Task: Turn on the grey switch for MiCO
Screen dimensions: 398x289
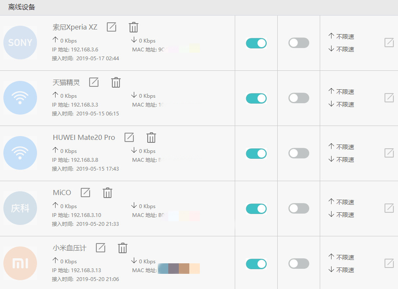Action: coord(299,209)
